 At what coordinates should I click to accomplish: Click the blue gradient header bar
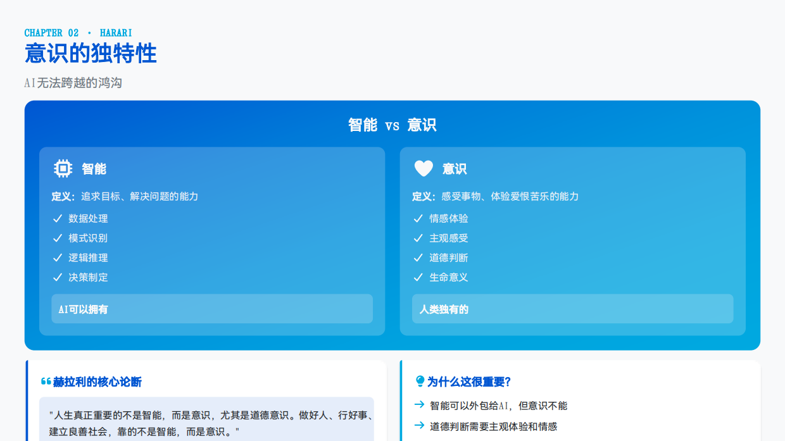[392, 125]
